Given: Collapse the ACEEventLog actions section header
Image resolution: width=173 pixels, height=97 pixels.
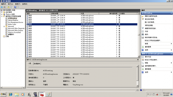Looking at the screenshot, I should [x=171, y=13].
